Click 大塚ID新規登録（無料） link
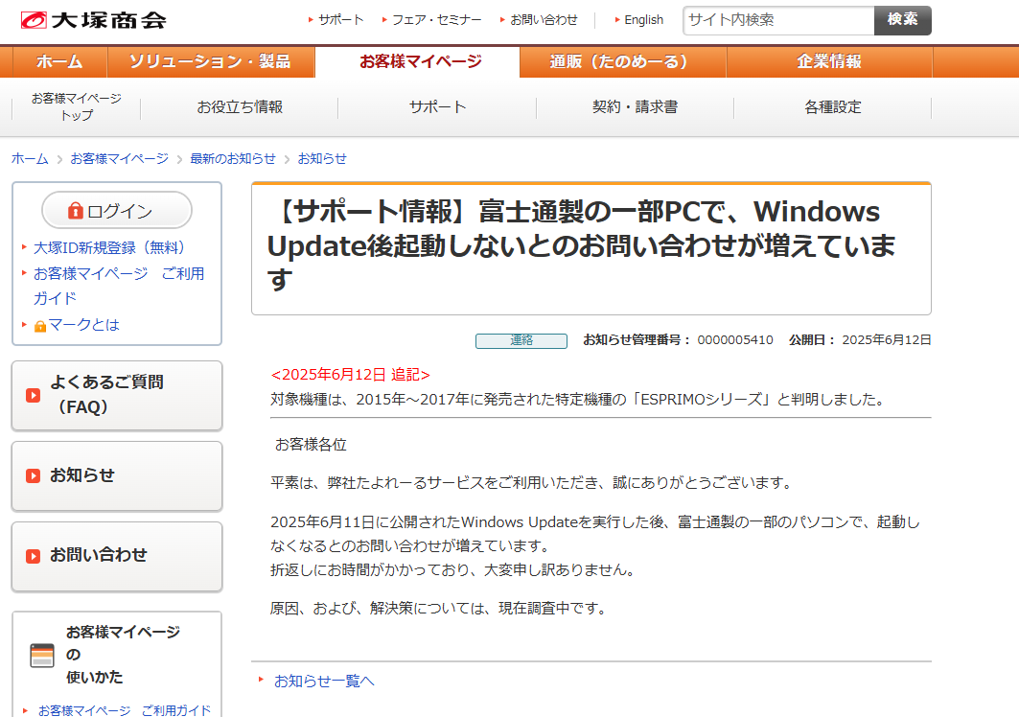 (109, 247)
